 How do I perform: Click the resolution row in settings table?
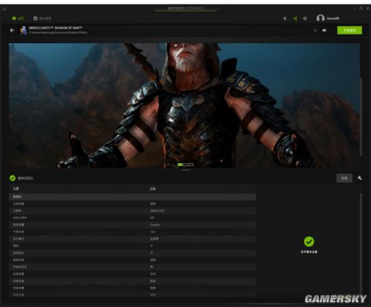point(132,211)
